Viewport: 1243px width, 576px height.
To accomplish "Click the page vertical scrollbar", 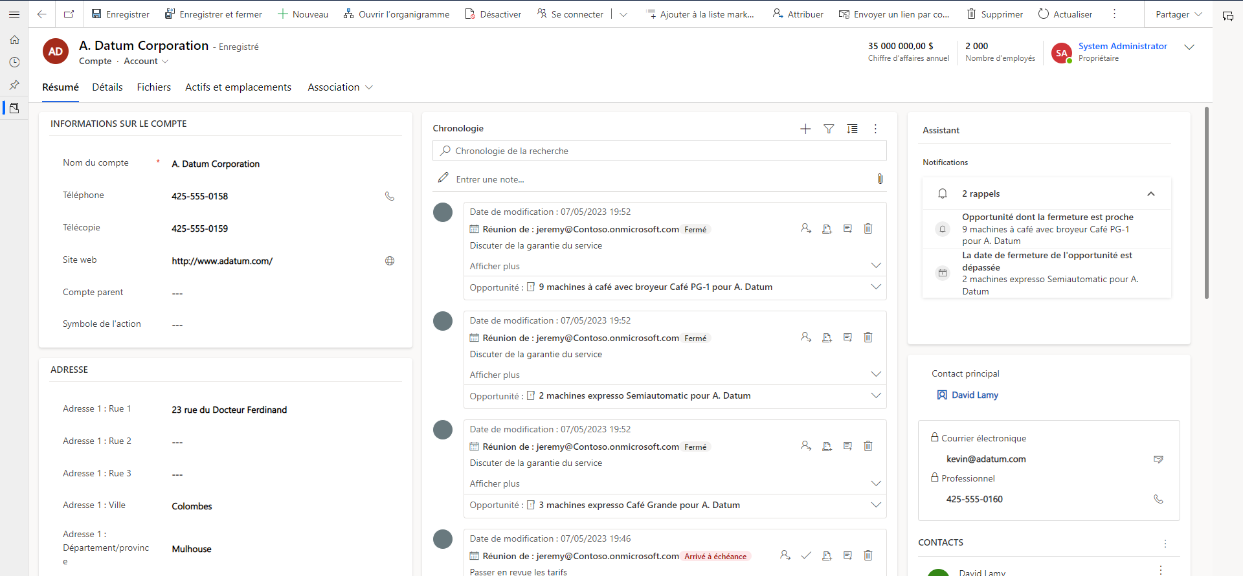I will [1206, 203].
